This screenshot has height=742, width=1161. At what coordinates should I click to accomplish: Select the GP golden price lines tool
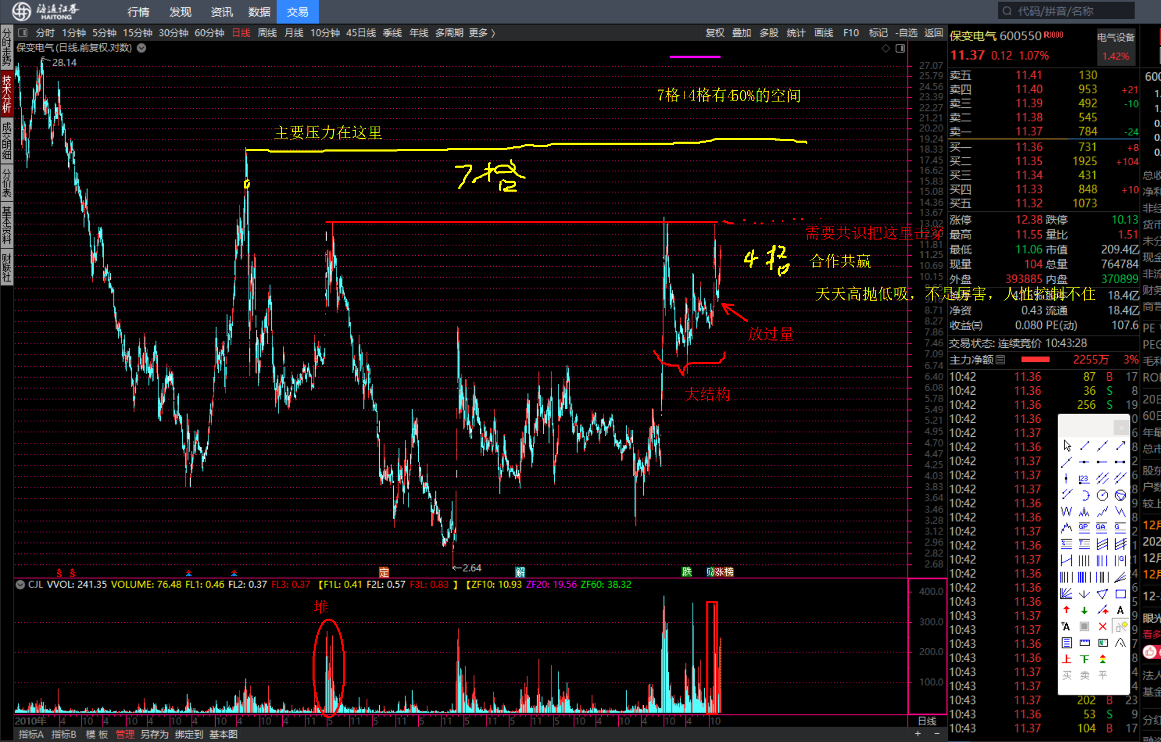pos(1084,527)
